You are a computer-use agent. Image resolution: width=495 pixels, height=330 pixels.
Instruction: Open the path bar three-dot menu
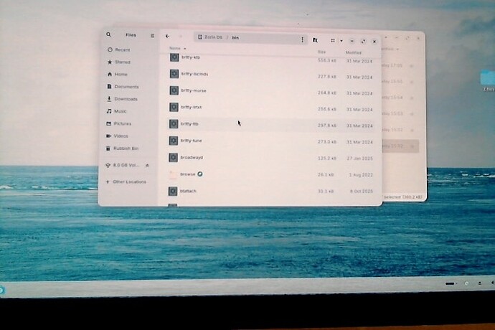point(302,39)
